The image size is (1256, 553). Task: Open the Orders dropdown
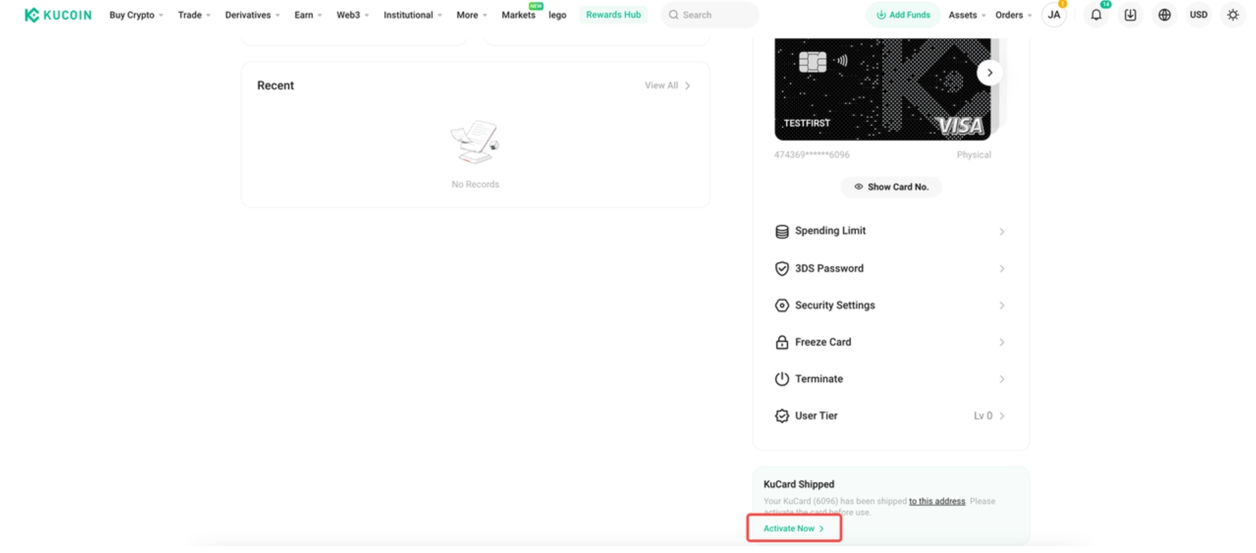tap(1012, 15)
